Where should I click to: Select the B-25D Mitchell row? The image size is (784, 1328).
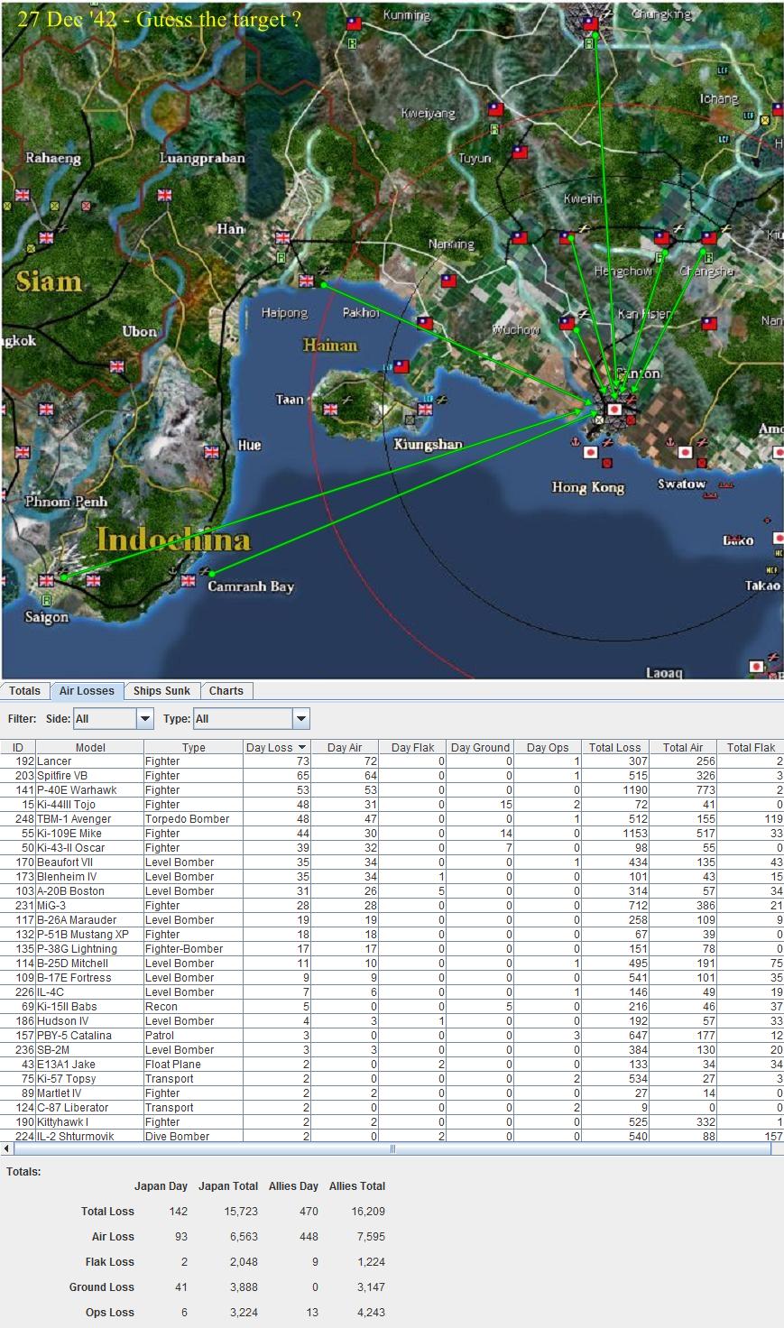click(392, 964)
